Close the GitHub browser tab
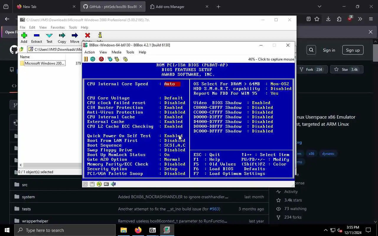The image size is (378, 236). (141, 6)
